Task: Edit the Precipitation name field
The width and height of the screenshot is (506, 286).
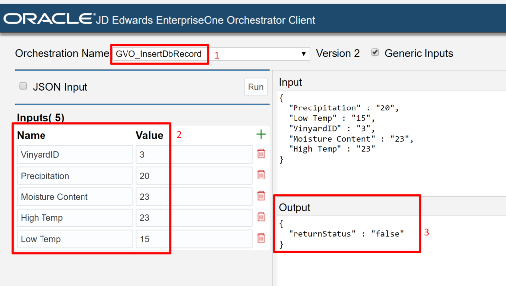Action: click(75, 176)
